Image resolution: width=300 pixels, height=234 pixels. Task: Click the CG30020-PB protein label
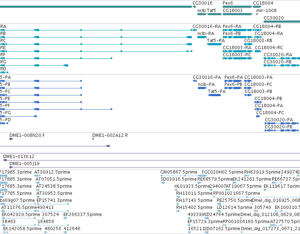tap(278, 127)
